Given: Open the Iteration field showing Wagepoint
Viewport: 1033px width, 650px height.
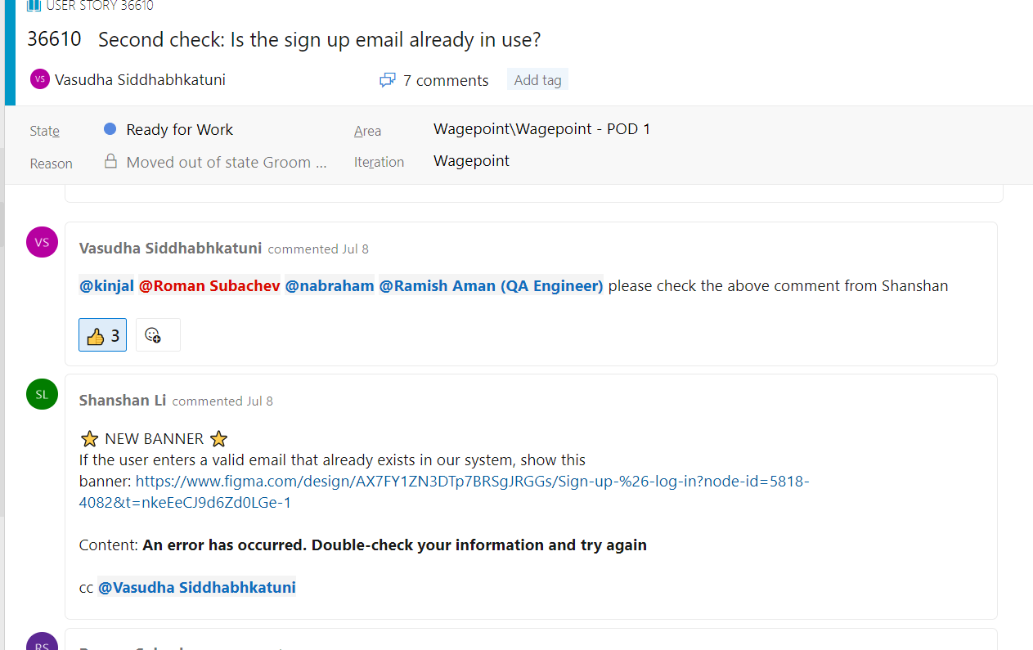Looking at the screenshot, I should click(472, 161).
